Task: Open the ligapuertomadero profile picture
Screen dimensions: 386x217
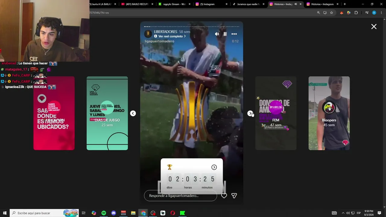Action: [x=148, y=34]
